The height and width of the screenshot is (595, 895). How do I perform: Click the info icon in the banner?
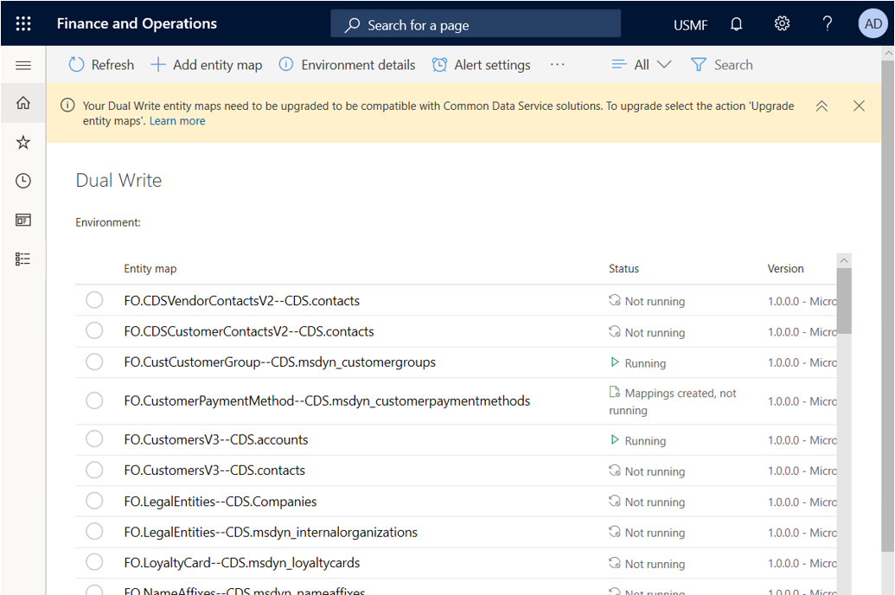(67, 105)
